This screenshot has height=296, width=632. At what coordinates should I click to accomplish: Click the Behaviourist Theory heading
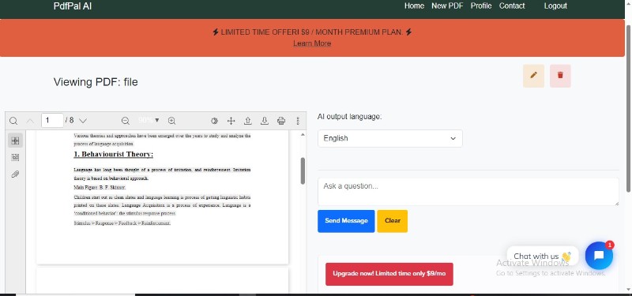(113, 154)
